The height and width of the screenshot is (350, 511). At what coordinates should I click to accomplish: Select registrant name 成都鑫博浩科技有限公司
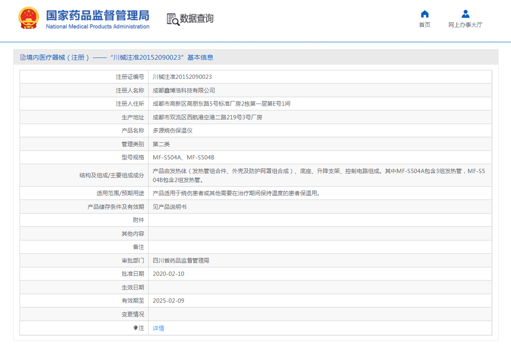coord(184,90)
